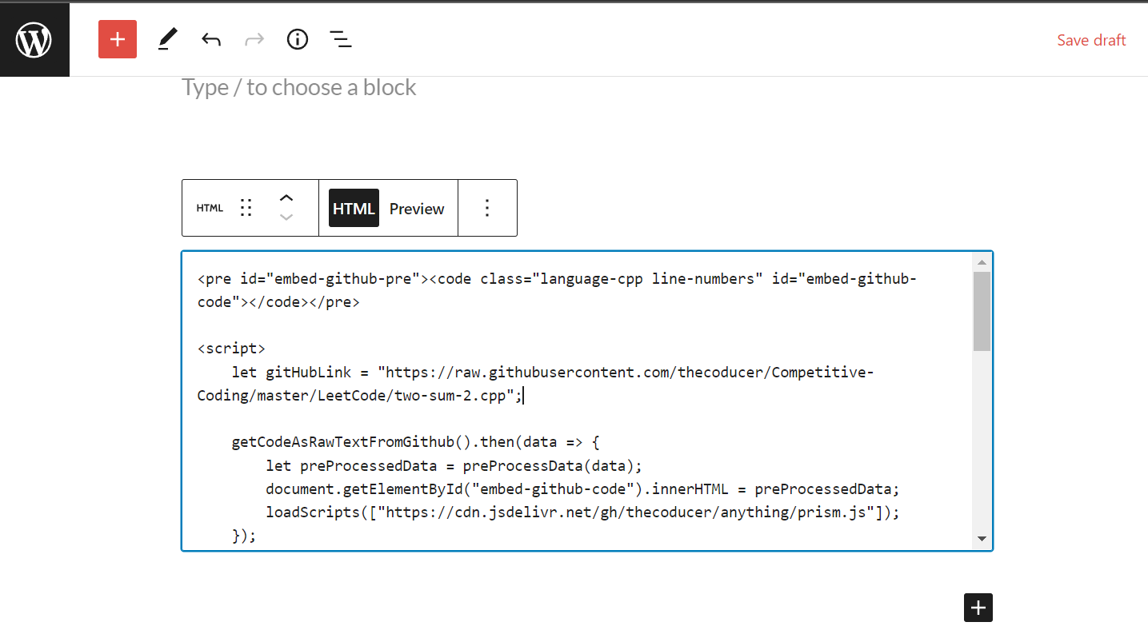Open the document details info icon
The width and height of the screenshot is (1148, 642).
298,39
